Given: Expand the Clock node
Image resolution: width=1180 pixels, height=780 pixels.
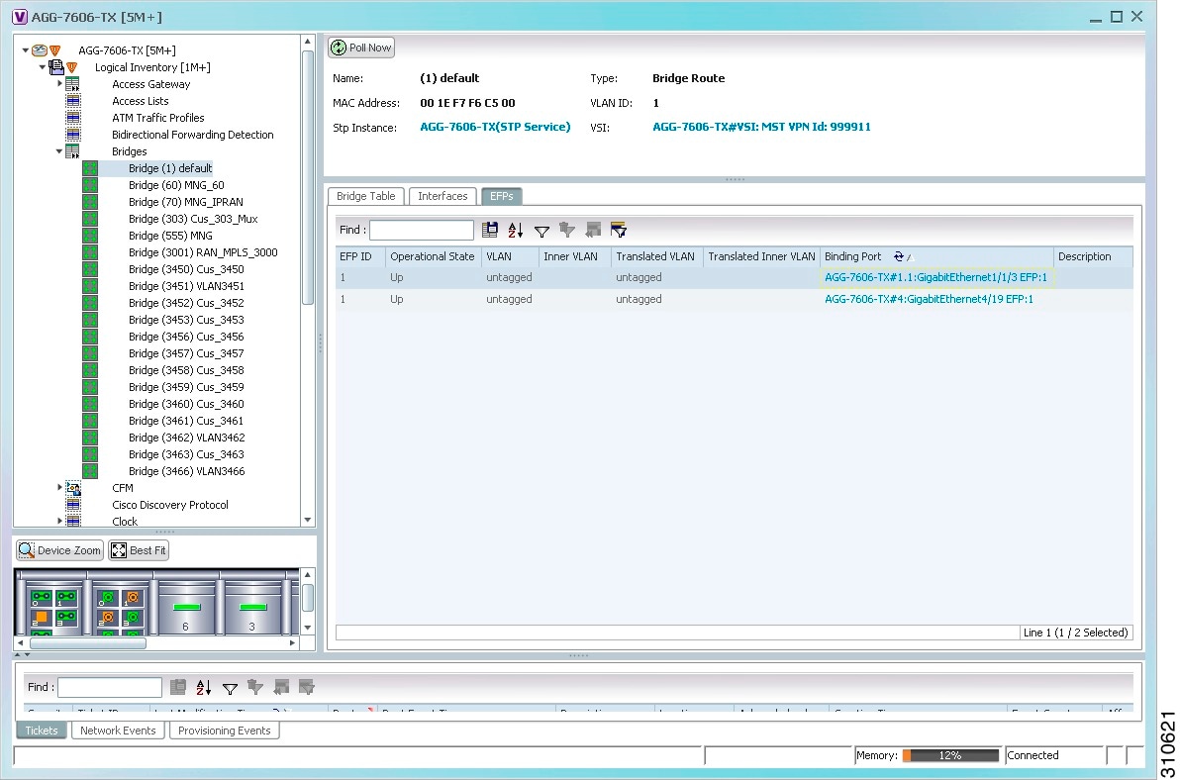Looking at the screenshot, I should [x=60, y=521].
